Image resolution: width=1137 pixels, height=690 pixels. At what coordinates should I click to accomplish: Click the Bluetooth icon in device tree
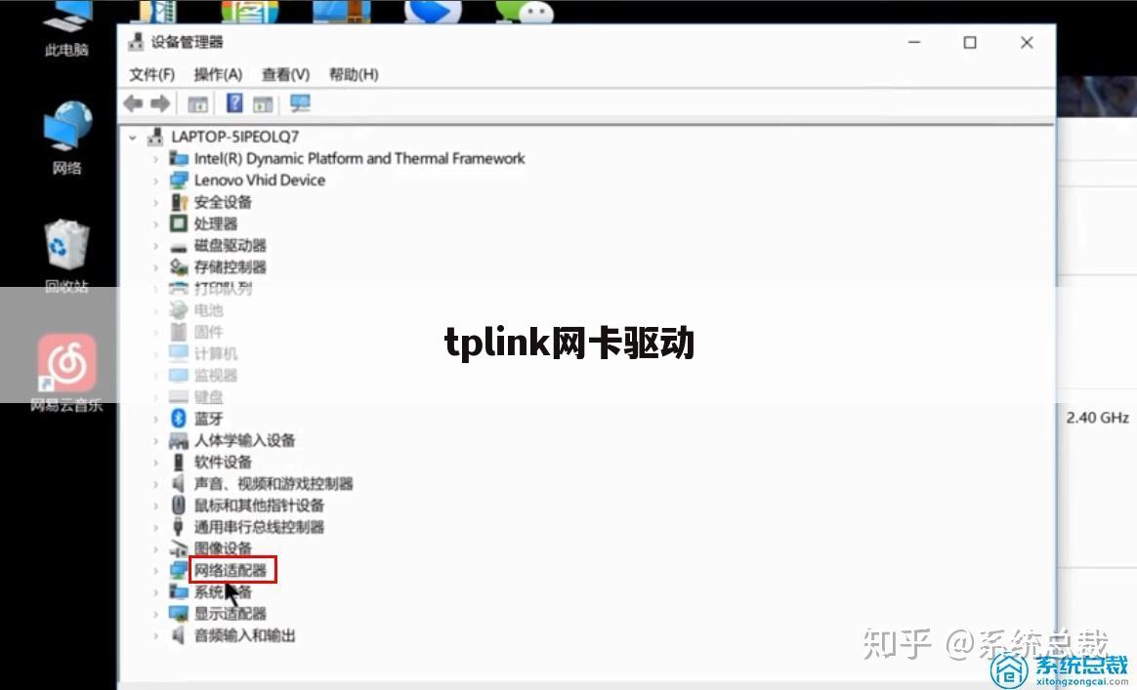coord(179,419)
